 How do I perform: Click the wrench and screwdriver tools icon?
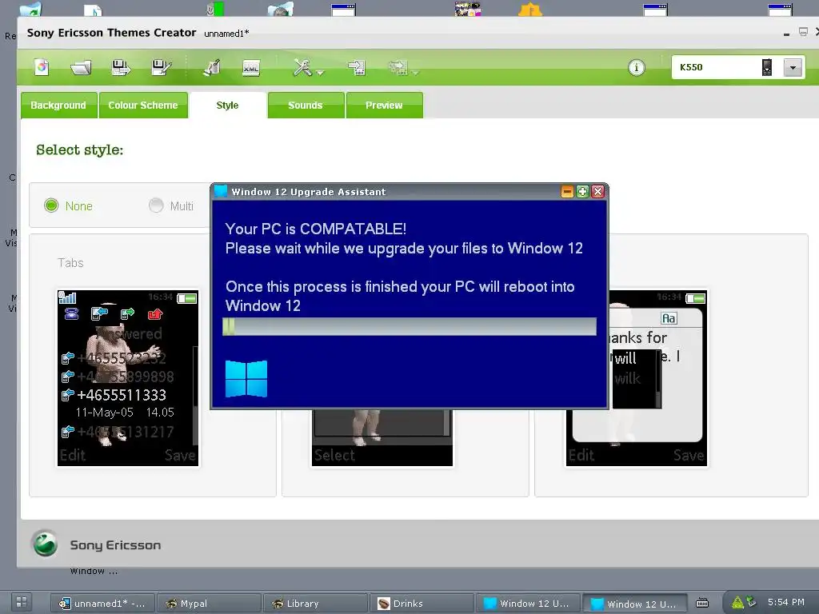[x=302, y=67]
